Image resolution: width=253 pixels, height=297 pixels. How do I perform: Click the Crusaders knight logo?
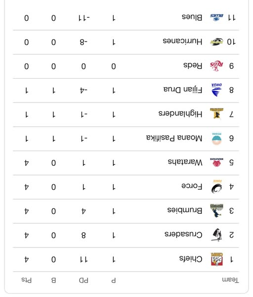217,235
